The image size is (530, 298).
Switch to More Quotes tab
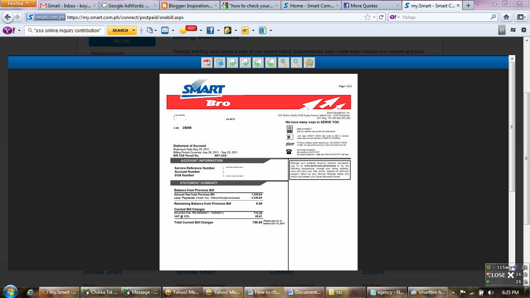[371, 6]
